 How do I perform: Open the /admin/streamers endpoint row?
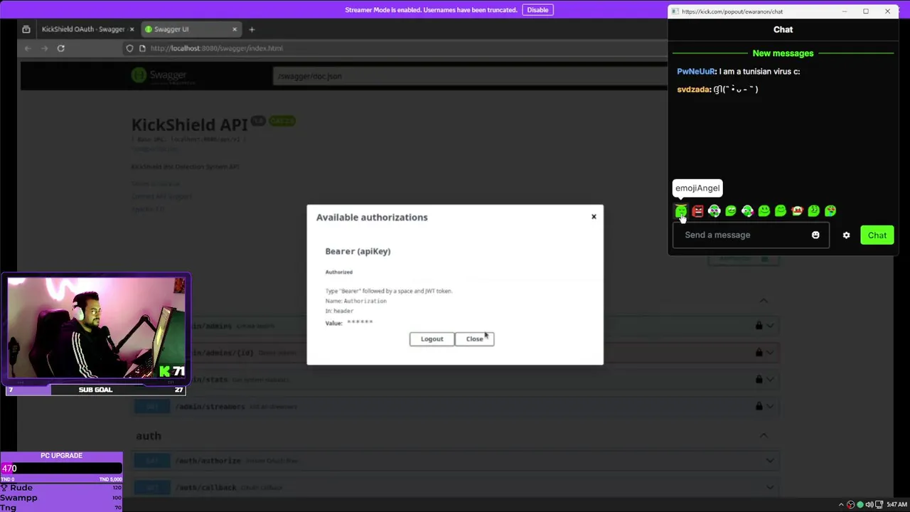tap(455, 406)
